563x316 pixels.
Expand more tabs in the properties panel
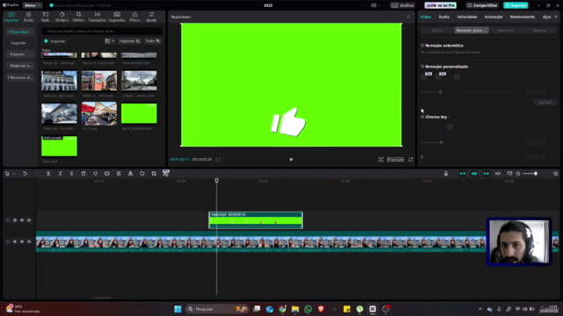tap(556, 17)
